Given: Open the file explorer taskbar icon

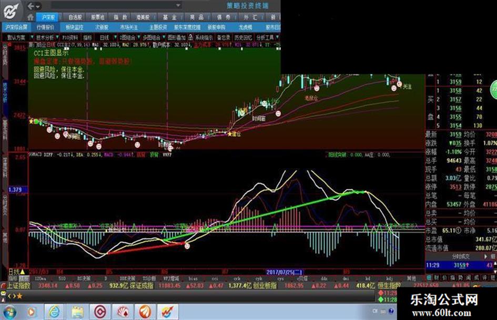Looking at the screenshot, I should click(x=77, y=312).
